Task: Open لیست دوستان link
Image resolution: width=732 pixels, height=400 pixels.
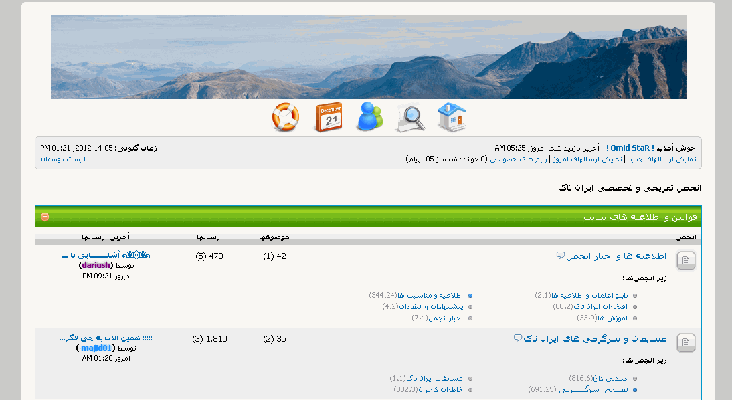Action: coord(63,159)
